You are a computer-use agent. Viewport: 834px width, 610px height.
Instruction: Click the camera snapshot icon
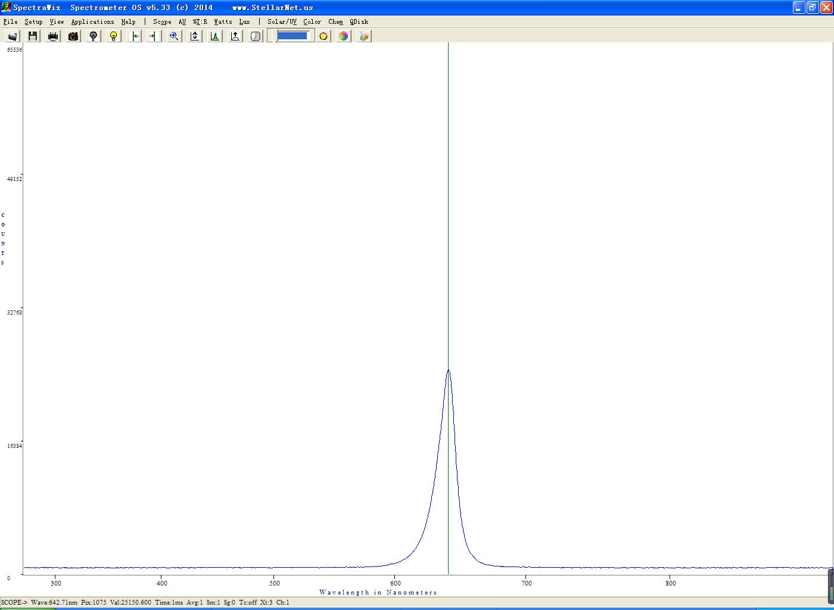[73, 36]
